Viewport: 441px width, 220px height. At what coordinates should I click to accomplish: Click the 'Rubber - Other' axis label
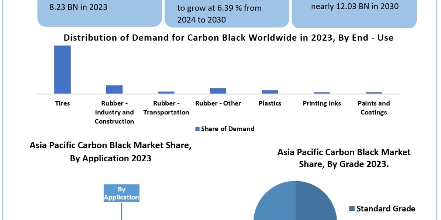click(x=218, y=103)
